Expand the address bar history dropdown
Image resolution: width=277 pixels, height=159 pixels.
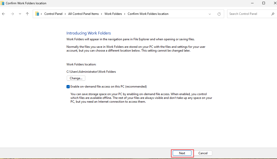(x=210, y=14)
